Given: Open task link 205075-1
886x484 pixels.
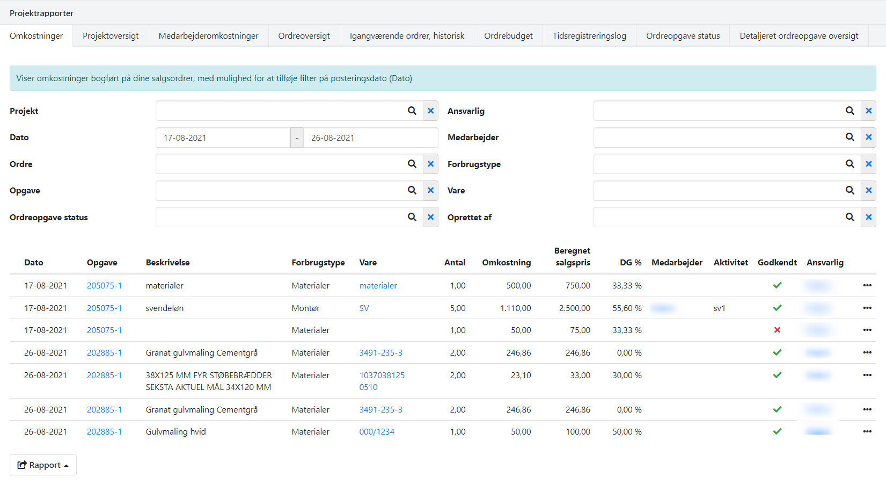Looking at the screenshot, I should (105, 285).
